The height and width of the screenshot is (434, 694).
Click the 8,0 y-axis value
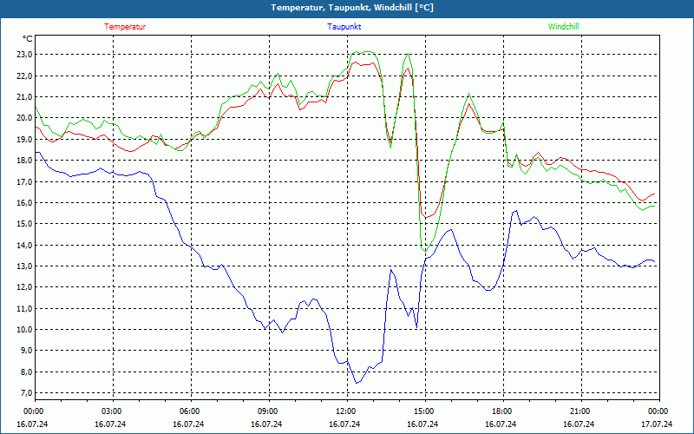pyautogui.click(x=26, y=372)
